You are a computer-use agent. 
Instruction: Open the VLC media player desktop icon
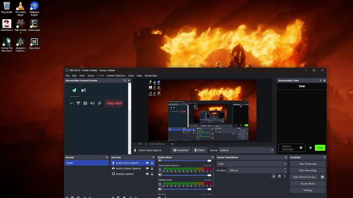pos(20,9)
